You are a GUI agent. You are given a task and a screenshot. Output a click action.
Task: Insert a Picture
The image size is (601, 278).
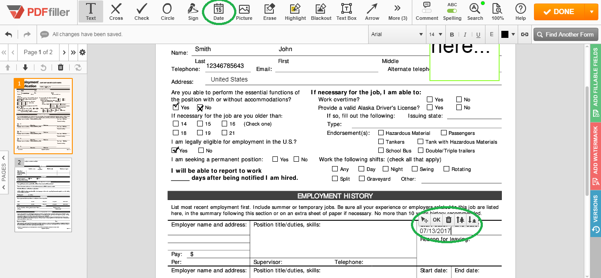click(x=244, y=11)
